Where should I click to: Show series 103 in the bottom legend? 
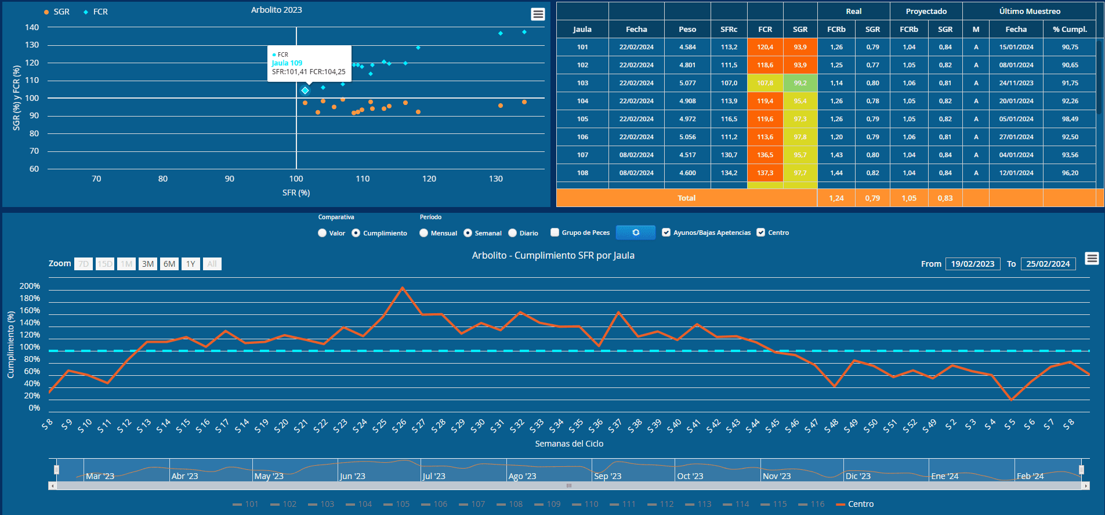click(321, 504)
